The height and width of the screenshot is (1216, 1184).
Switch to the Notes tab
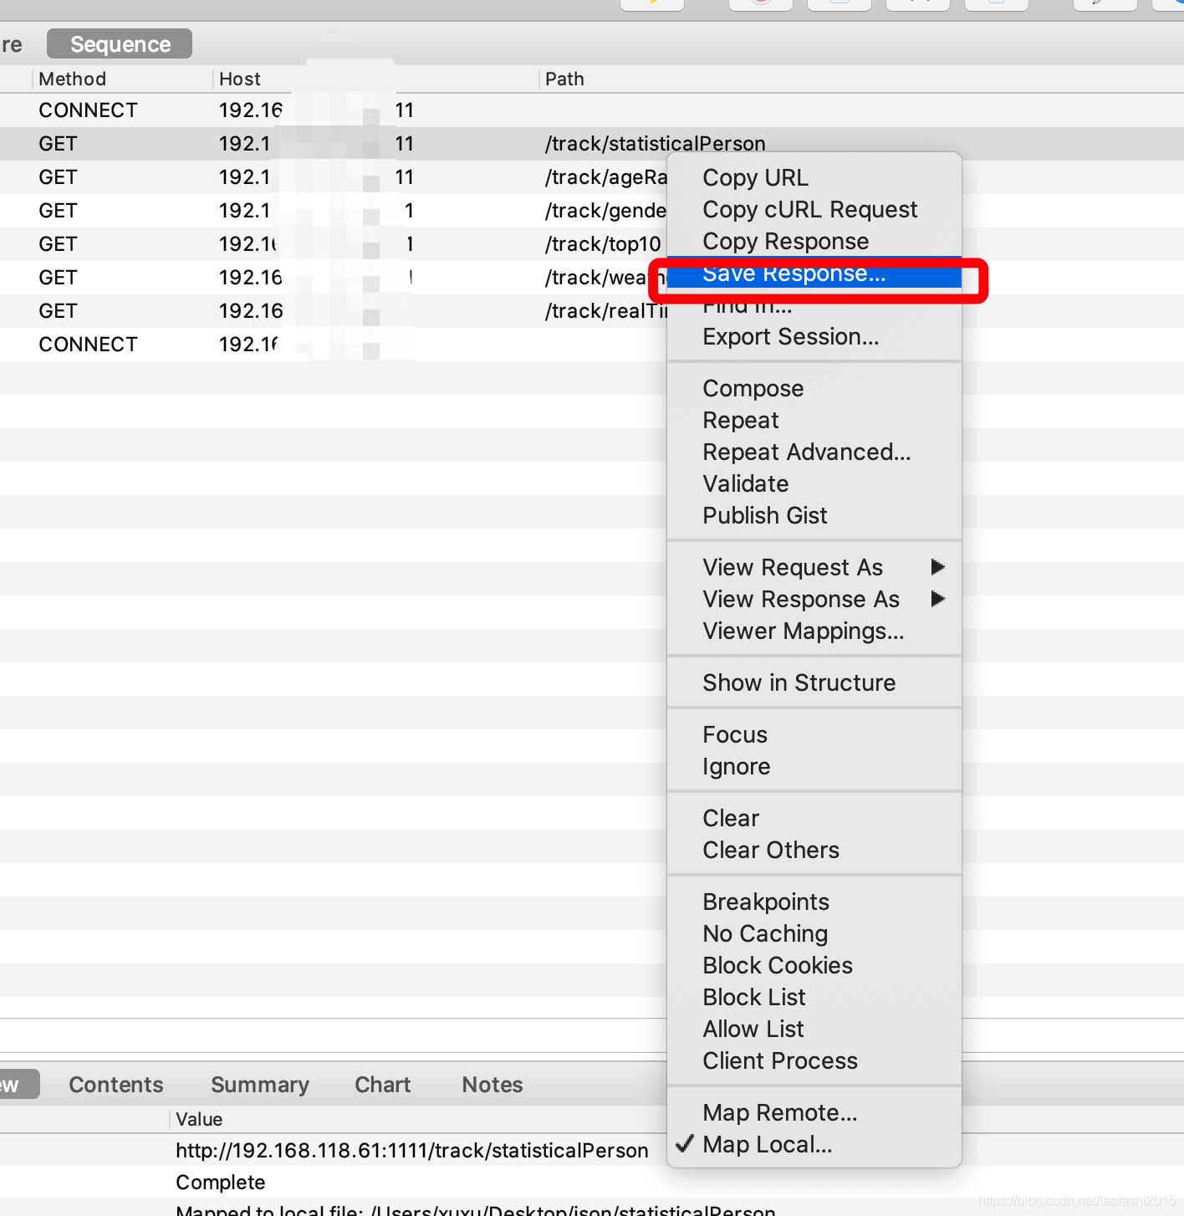[492, 1085]
